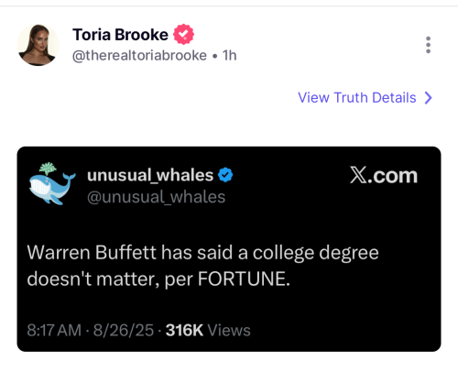Click the unusual_whales display name
The height and width of the screenshot is (372, 458).
click(150, 175)
